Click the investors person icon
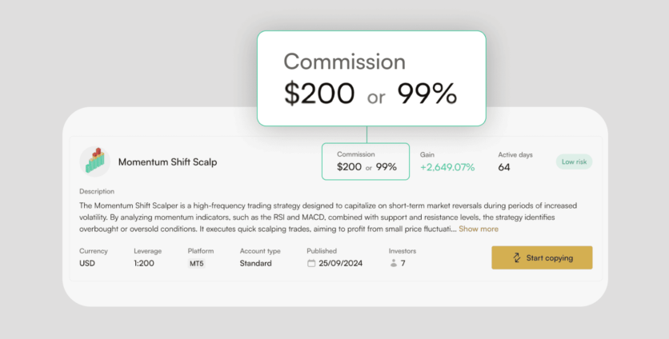This screenshot has height=339, width=669. click(x=393, y=263)
